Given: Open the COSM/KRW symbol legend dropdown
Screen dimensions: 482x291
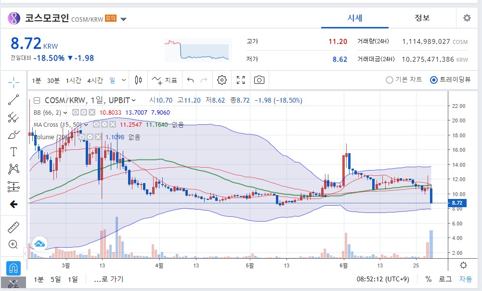Looking at the screenshot, I should [x=134, y=100].
